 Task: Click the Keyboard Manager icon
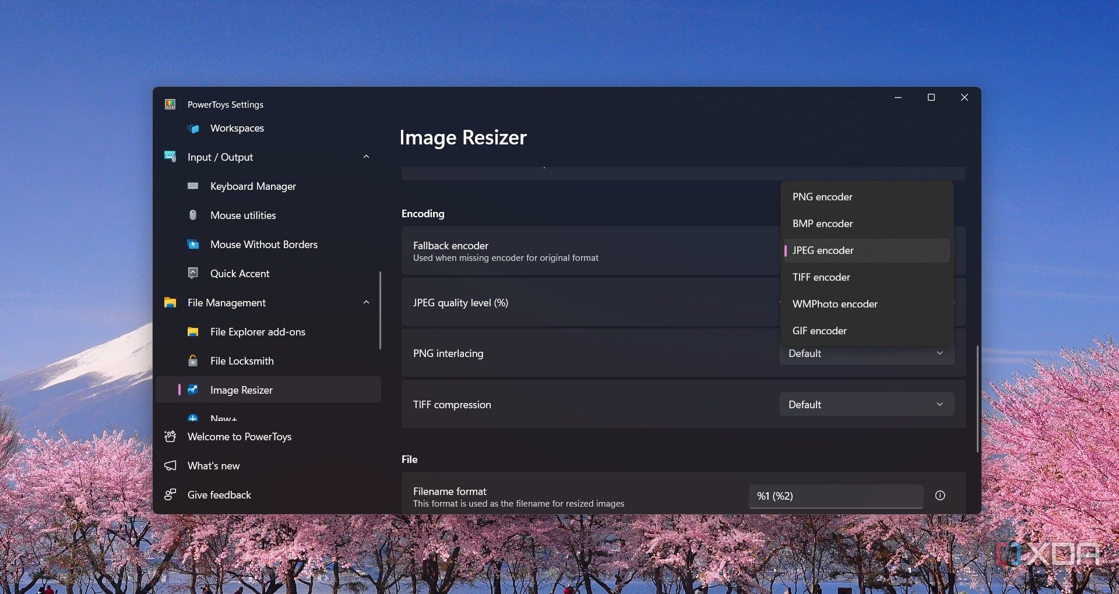pos(193,186)
